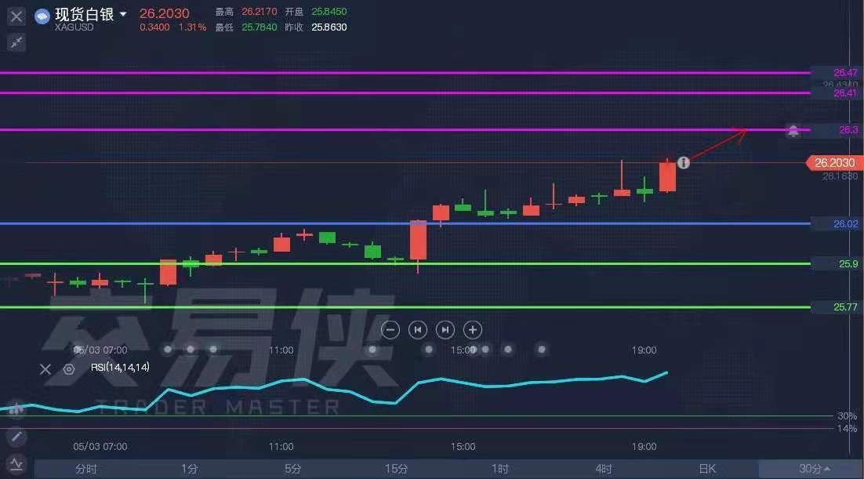Select the 5分 timeframe tab
Screen dimensions: 864x479
click(292, 469)
